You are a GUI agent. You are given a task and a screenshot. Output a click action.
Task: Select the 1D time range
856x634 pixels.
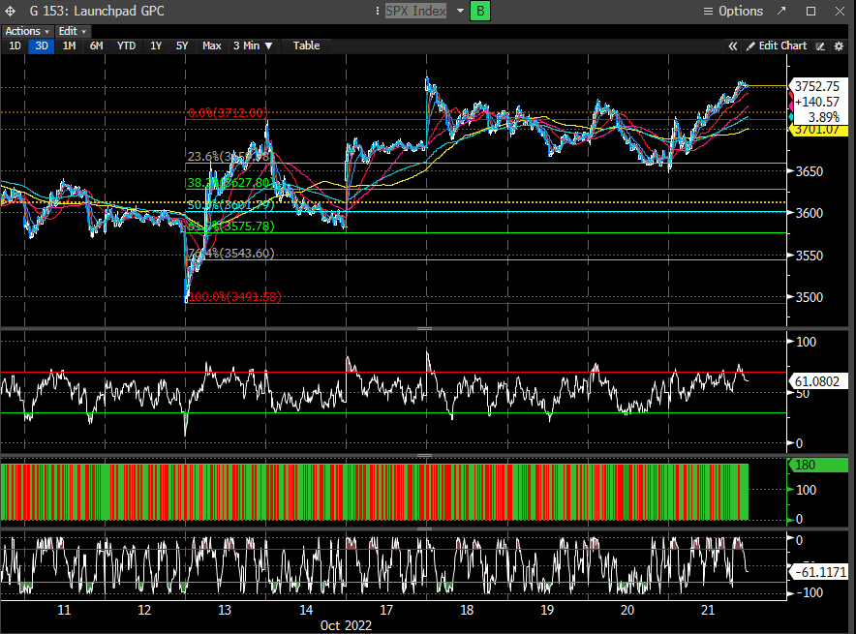pos(15,45)
